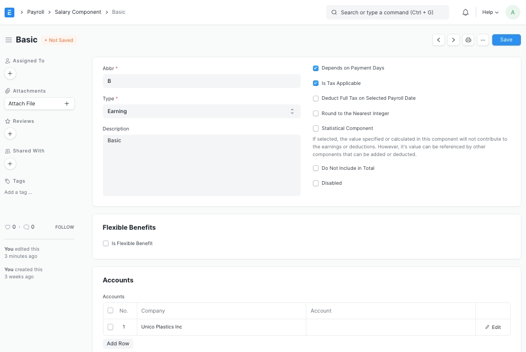526x352 pixels.
Task: Expand the Help dropdown menu
Action: click(490, 12)
